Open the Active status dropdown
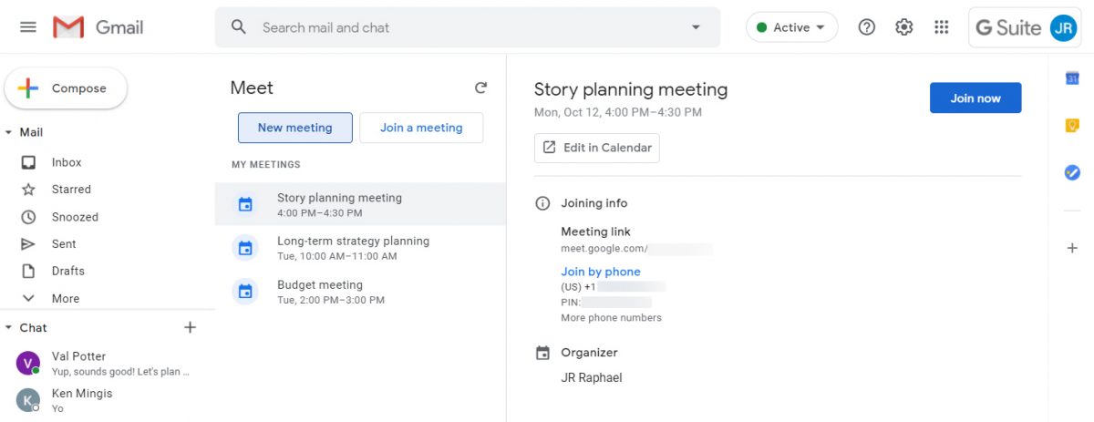The height and width of the screenshot is (422, 1094). (791, 27)
